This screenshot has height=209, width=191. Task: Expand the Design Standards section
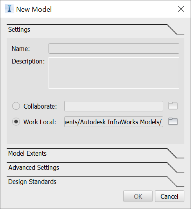95,182
